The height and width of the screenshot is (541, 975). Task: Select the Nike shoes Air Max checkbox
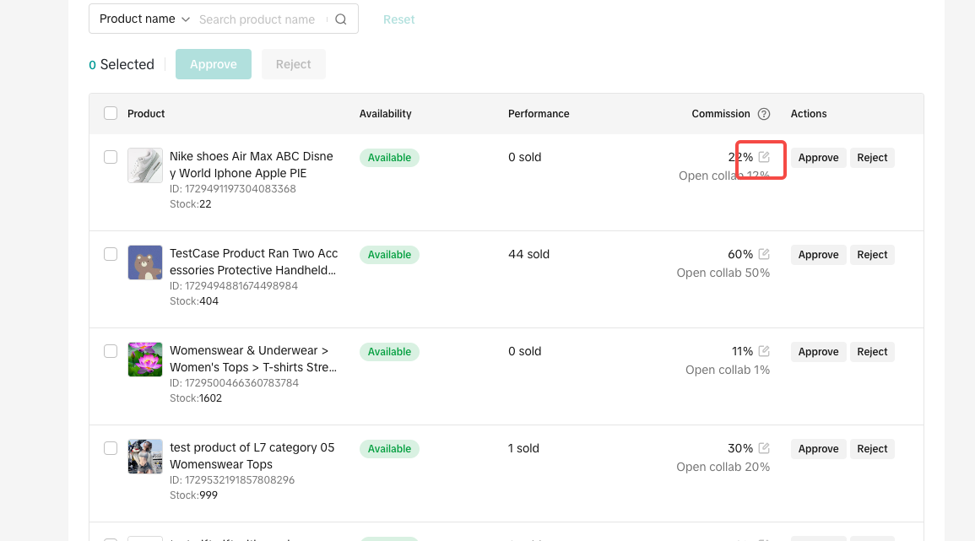[x=111, y=157]
